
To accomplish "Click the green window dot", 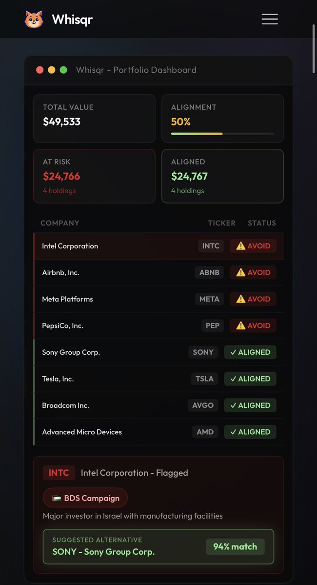I will [x=63, y=70].
